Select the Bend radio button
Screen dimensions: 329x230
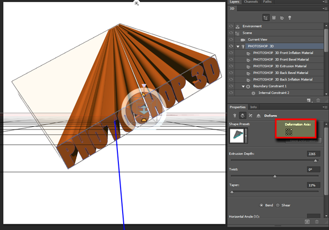tap(262, 205)
